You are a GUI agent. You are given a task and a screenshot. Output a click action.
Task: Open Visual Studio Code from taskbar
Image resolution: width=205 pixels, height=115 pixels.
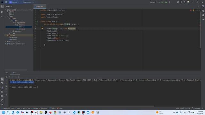pyautogui.click(x=74, y=112)
